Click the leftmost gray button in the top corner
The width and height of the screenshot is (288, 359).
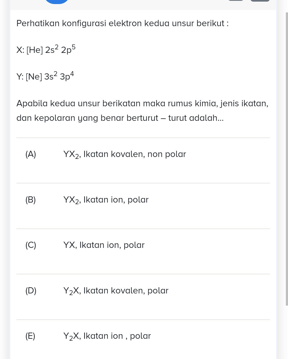tap(235, 1)
